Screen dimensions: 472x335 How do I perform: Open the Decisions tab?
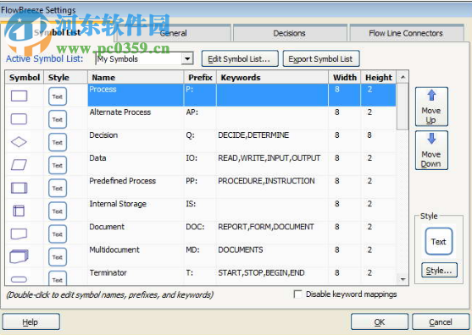289,33
